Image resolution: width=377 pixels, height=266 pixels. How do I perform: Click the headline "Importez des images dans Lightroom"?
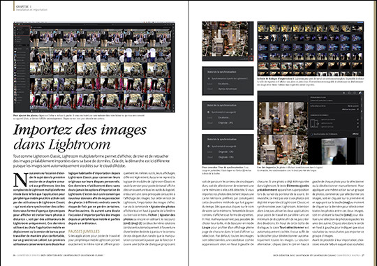coord(80,137)
